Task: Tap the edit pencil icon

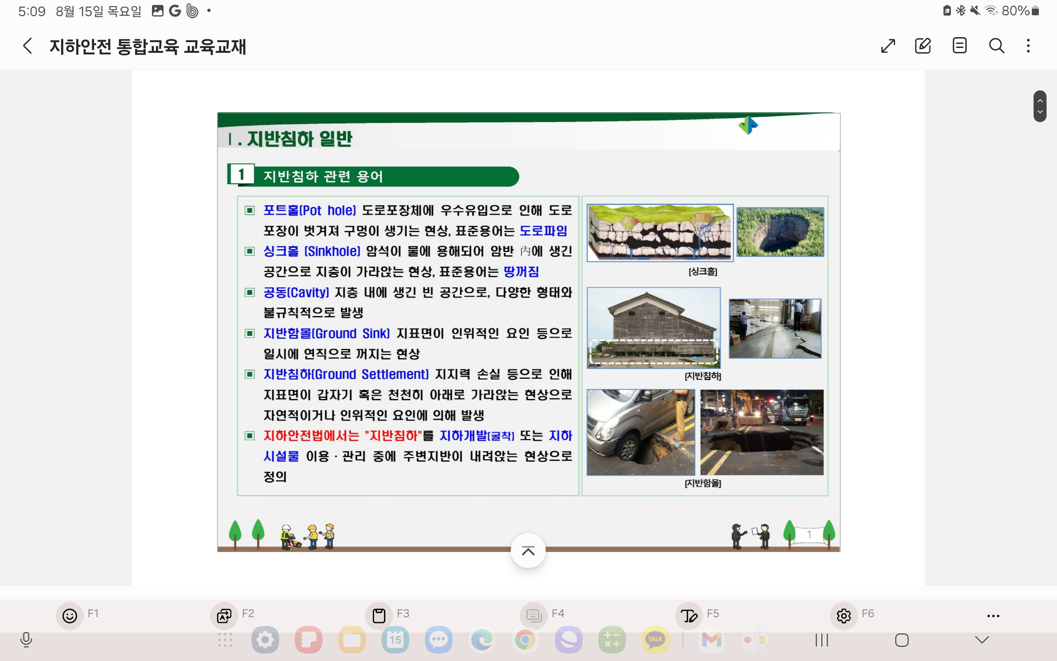Action: [x=923, y=46]
